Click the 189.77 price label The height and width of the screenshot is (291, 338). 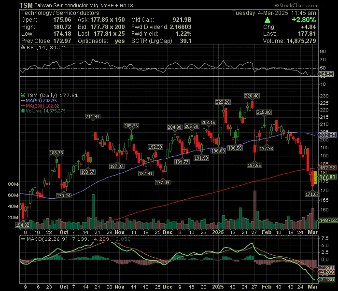pos(182,162)
